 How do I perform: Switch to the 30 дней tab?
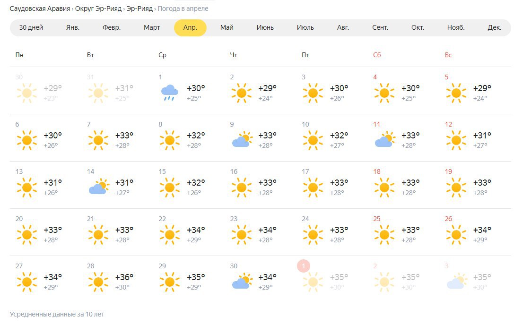(x=31, y=27)
